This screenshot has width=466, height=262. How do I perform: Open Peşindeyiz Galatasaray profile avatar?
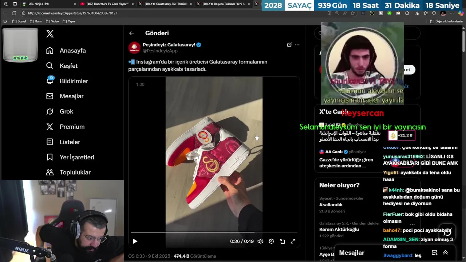pos(134,48)
